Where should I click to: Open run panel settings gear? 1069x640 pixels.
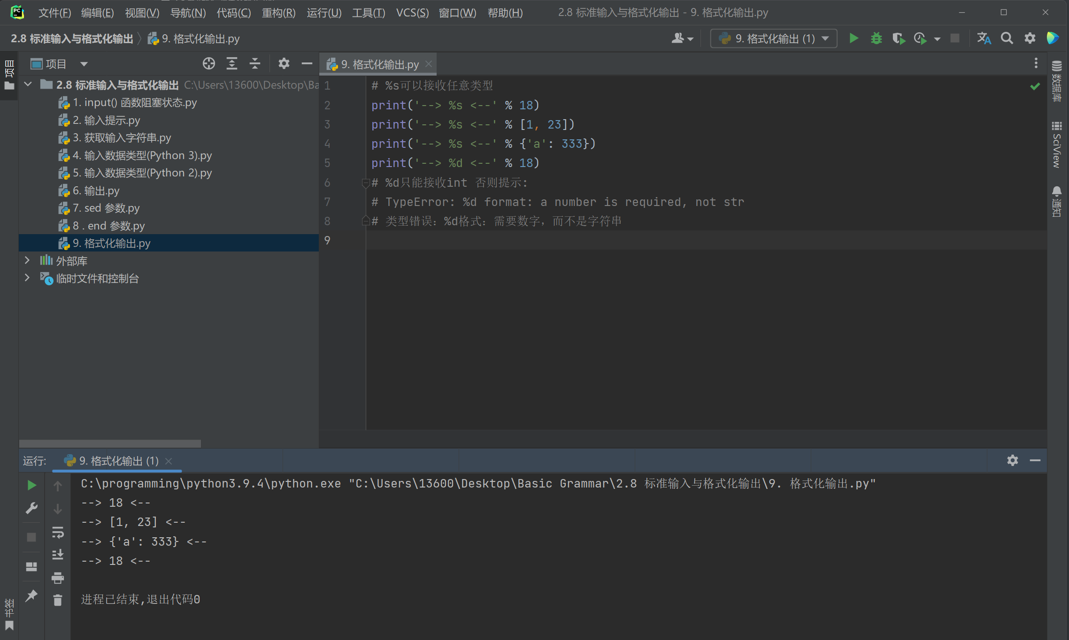pyautogui.click(x=1012, y=460)
